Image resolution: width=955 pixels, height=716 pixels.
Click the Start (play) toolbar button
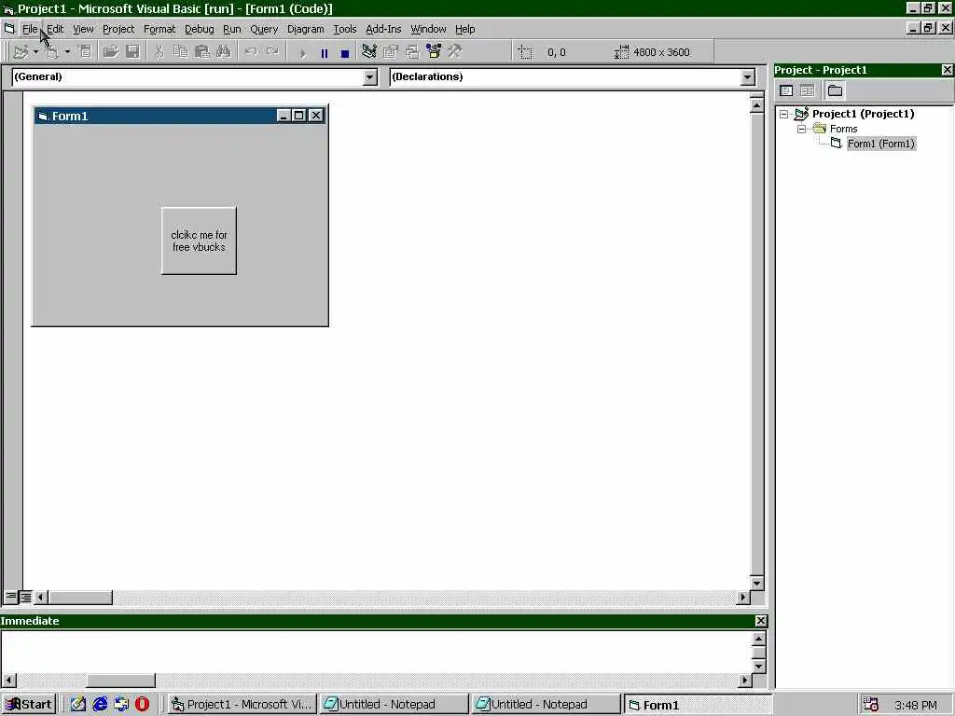coord(303,53)
